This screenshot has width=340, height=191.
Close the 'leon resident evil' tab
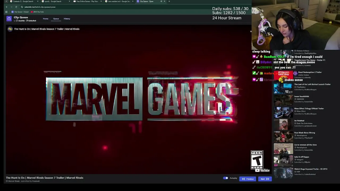coord(133,1)
